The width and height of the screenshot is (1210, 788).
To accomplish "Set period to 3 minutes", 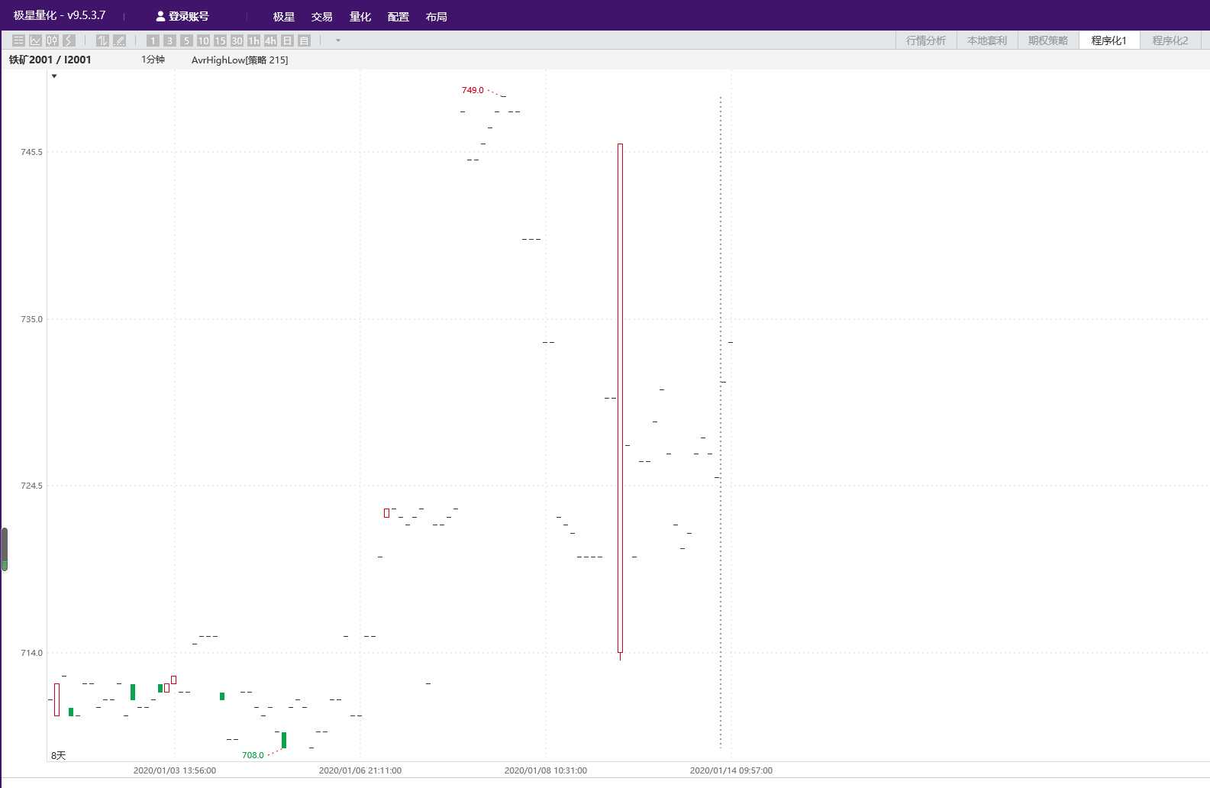I will [169, 40].
